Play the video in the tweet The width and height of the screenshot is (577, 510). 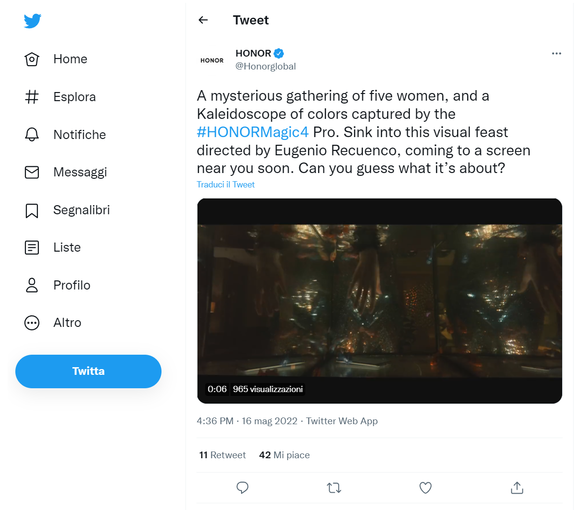pyautogui.click(x=379, y=301)
